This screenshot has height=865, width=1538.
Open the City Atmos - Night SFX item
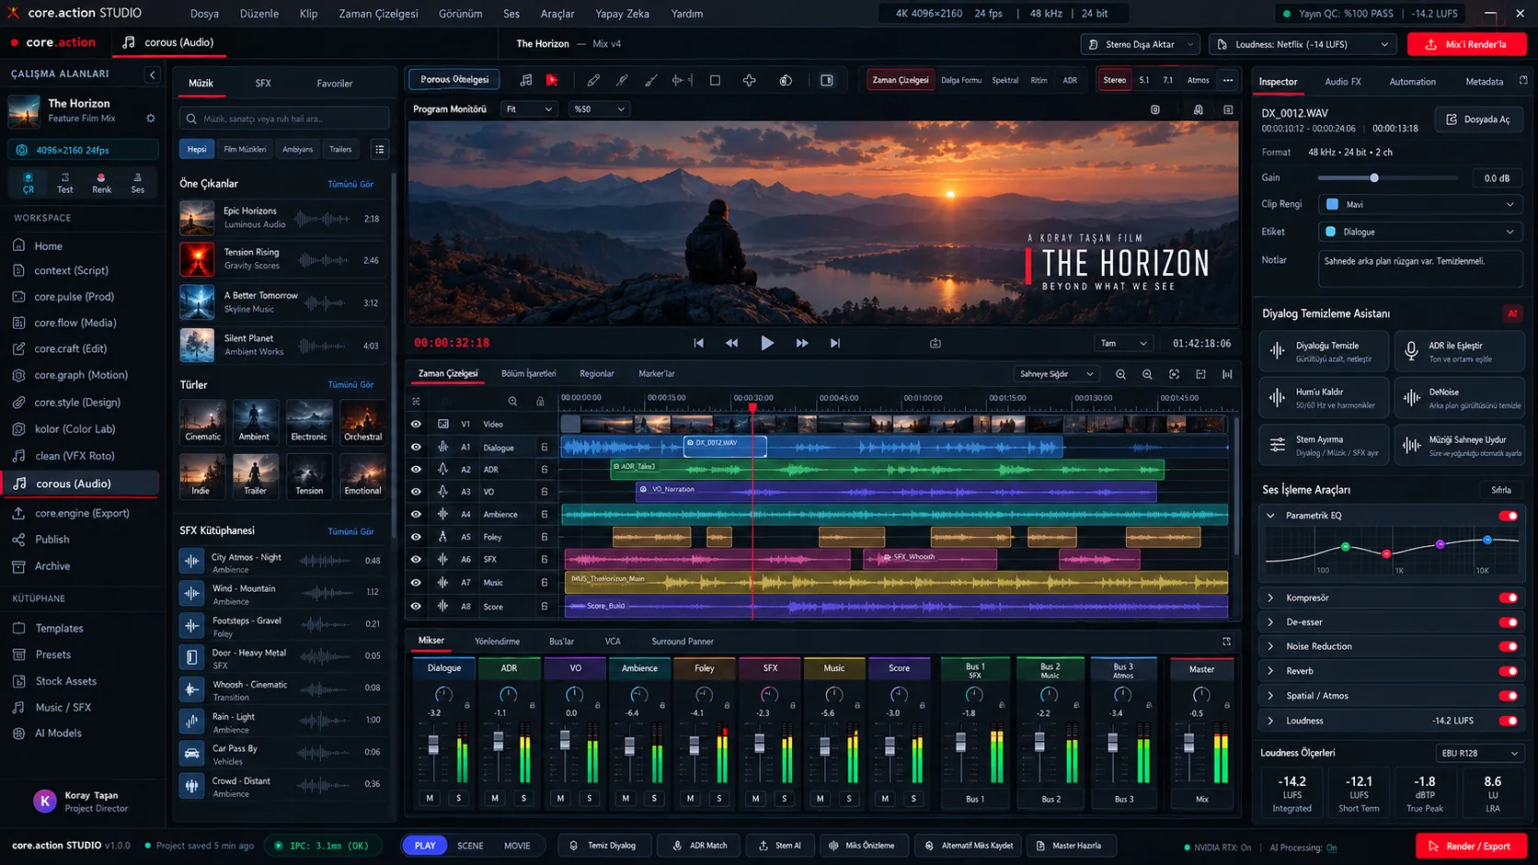(x=281, y=563)
